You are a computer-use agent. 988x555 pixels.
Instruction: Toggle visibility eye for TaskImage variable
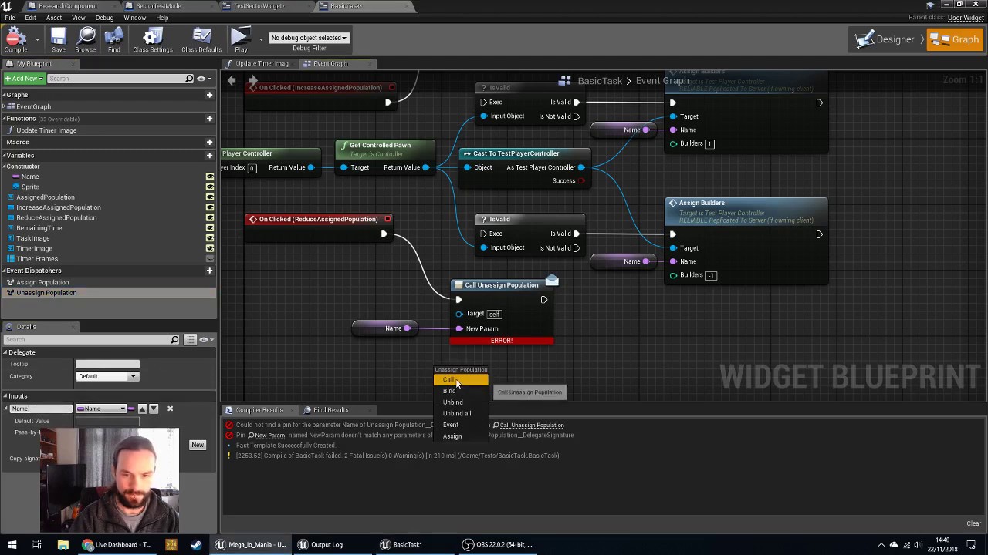pyautogui.click(x=209, y=238)
